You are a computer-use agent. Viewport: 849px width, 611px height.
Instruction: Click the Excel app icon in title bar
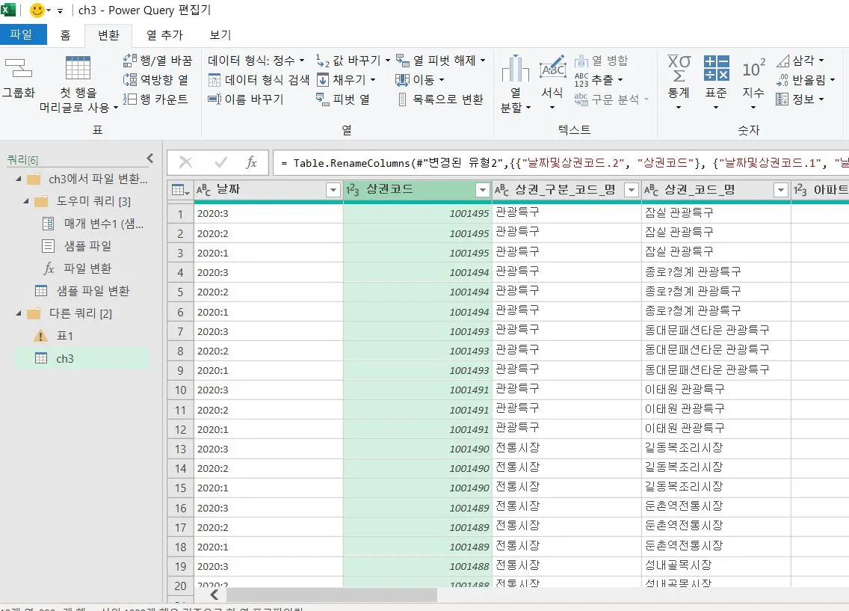[x=8, y=10]
